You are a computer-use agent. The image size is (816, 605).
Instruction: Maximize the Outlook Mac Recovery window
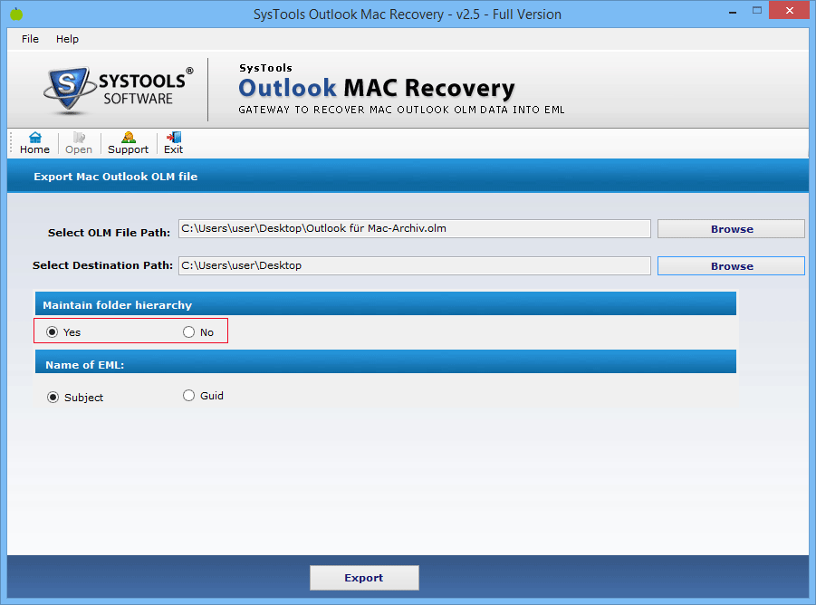[756, 10]
